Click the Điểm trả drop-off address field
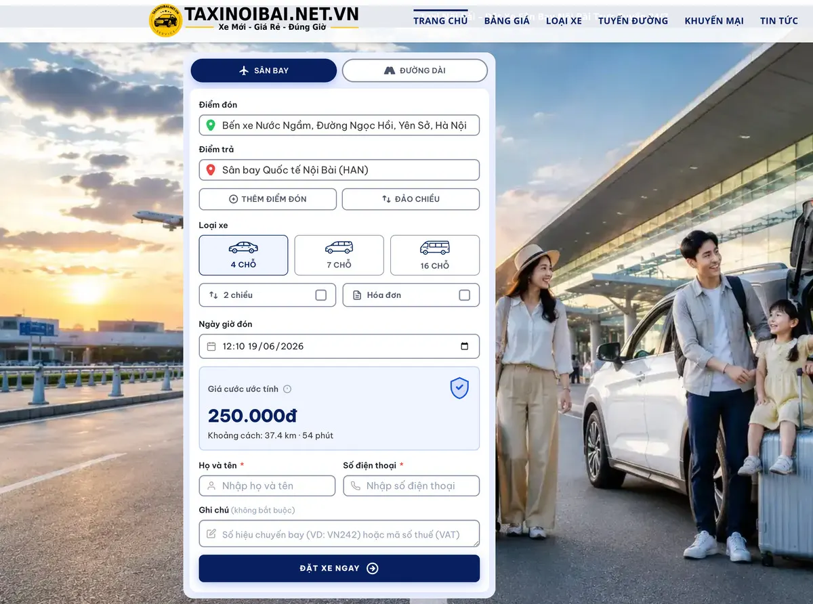Screen dimensions: 813x604 click(x=339, y=170)
